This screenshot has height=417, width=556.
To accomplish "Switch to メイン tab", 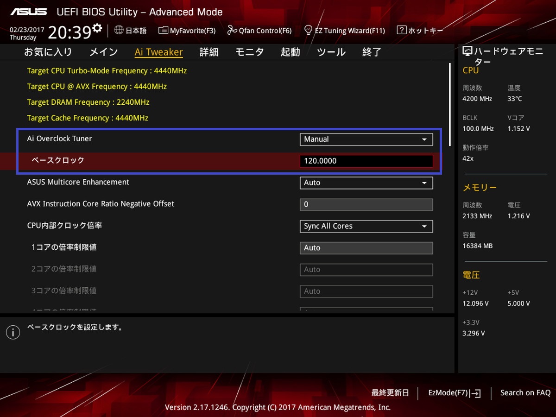I will click(104, 52).
